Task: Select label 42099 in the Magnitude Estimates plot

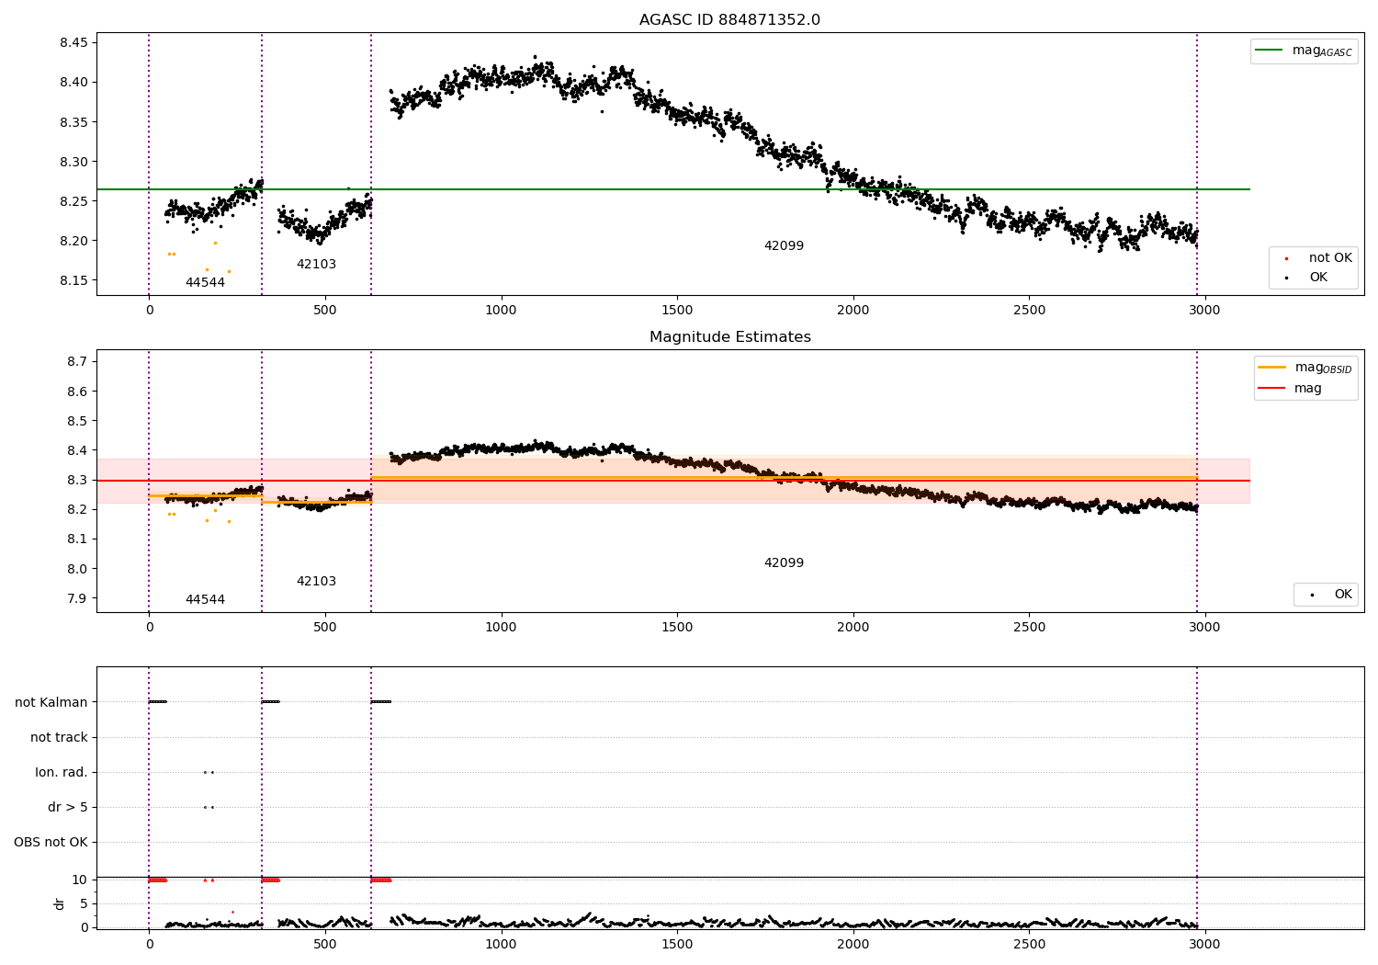Action: tap(784, 563)
